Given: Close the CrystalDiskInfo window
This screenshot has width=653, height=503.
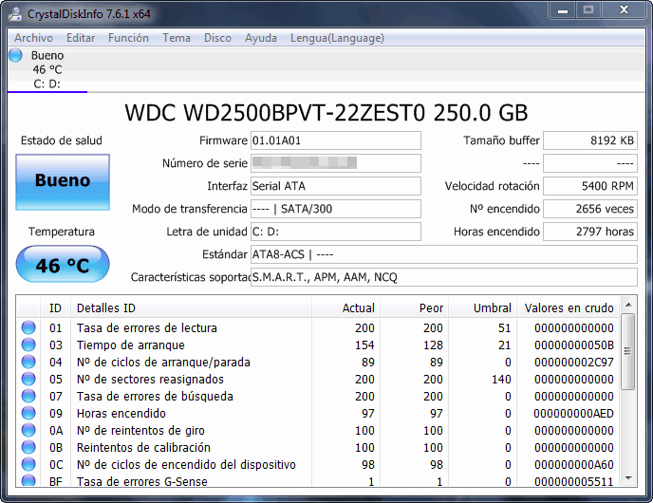Looking at the screenshot, I should 624,10.
